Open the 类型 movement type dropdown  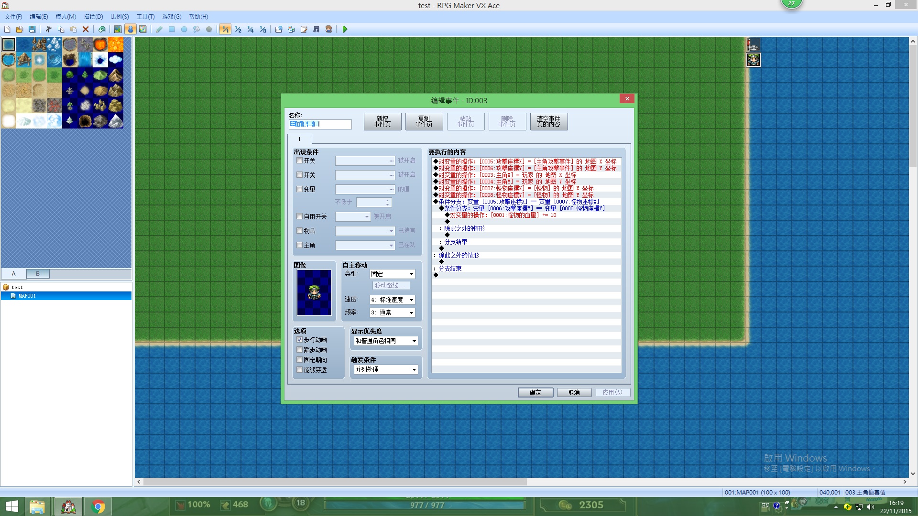(392, 274)
